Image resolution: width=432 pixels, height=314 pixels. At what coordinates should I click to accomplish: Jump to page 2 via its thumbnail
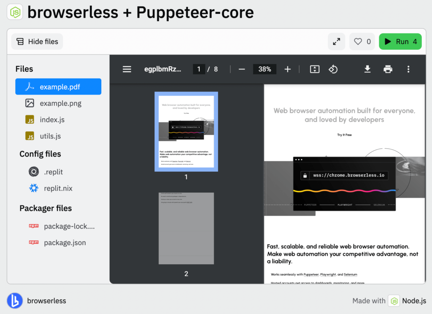point(186,228)
